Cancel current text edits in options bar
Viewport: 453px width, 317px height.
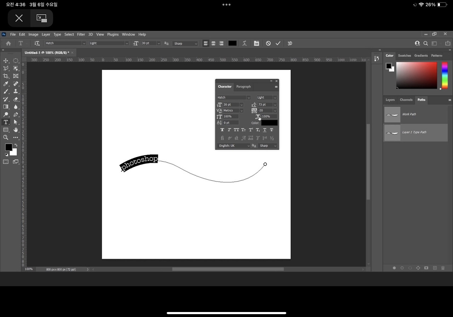pyautogui.click(x=268, y=43)
